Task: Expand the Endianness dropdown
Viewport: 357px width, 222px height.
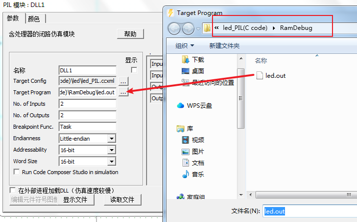Action: coord(111,138)
